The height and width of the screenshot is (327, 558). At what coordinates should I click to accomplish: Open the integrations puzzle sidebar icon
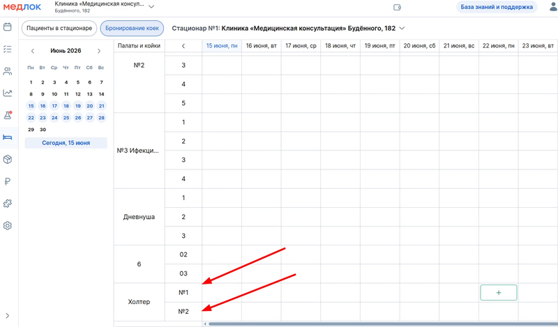pos(8,204)
